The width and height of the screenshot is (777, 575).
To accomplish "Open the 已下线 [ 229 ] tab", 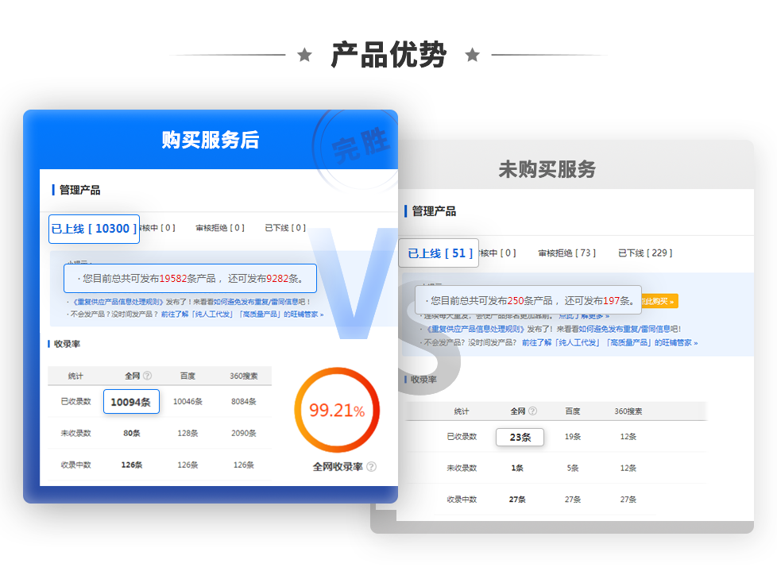I will point(645,253).
